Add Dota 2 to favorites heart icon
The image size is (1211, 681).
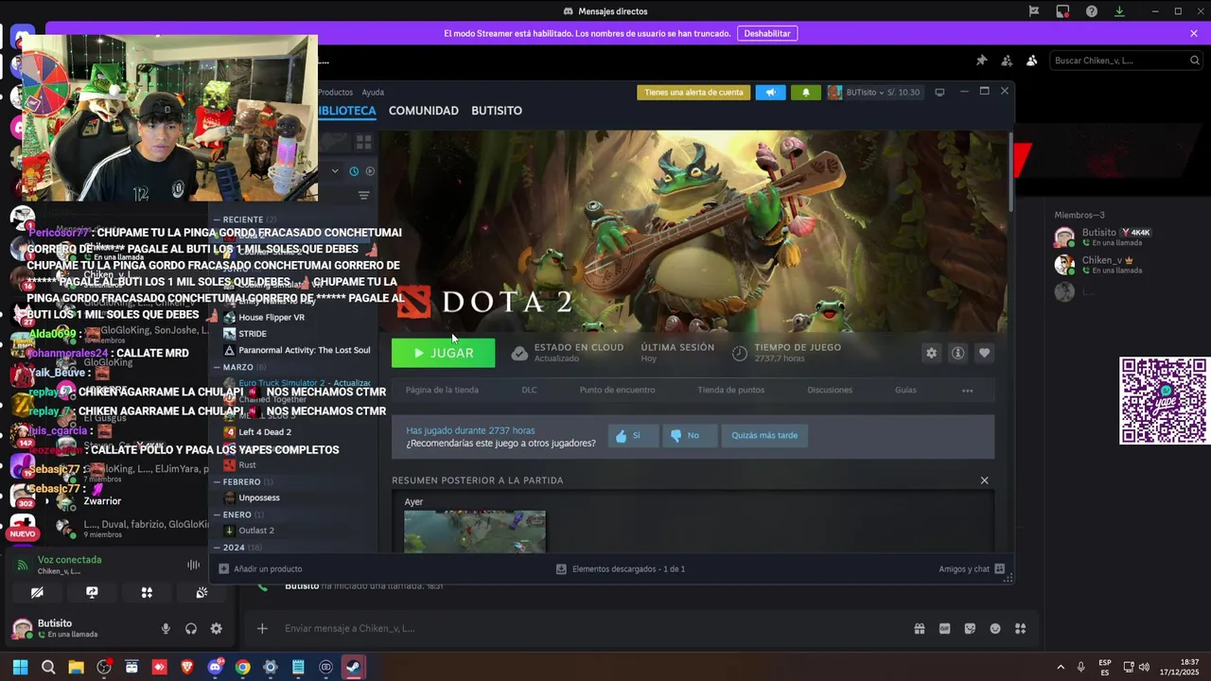[984, 353]
